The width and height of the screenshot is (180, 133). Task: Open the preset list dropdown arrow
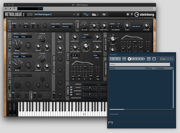[74, 15]
